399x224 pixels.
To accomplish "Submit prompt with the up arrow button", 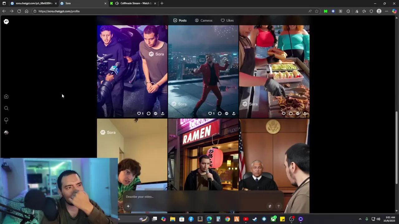I will pos(279,206).
